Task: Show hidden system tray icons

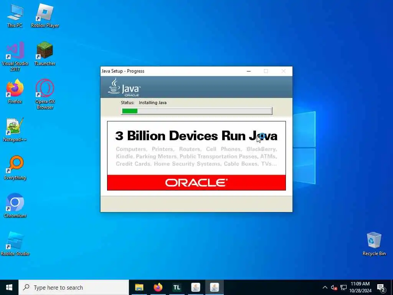Action: click(x=325, y=287)
